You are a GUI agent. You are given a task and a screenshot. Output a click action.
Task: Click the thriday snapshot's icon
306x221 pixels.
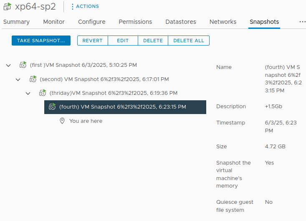pos(43,93)
